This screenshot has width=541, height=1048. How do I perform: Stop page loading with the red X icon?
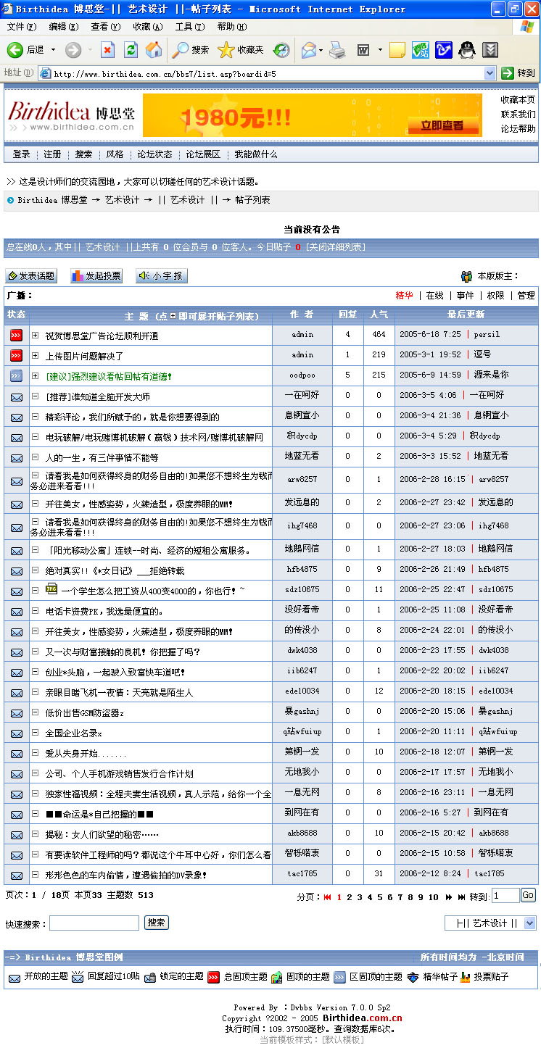[107, 50]
